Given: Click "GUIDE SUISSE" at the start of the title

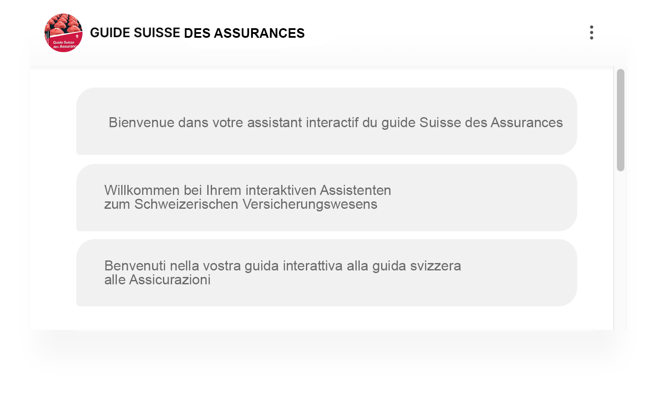Looking at the screenshot, I should tap(135, 33).
